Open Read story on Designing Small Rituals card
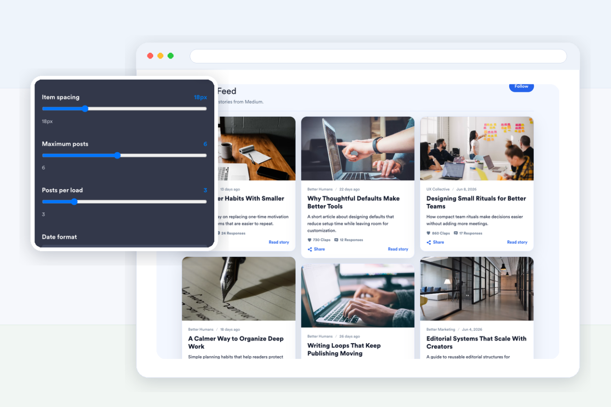 click(517, 242)
